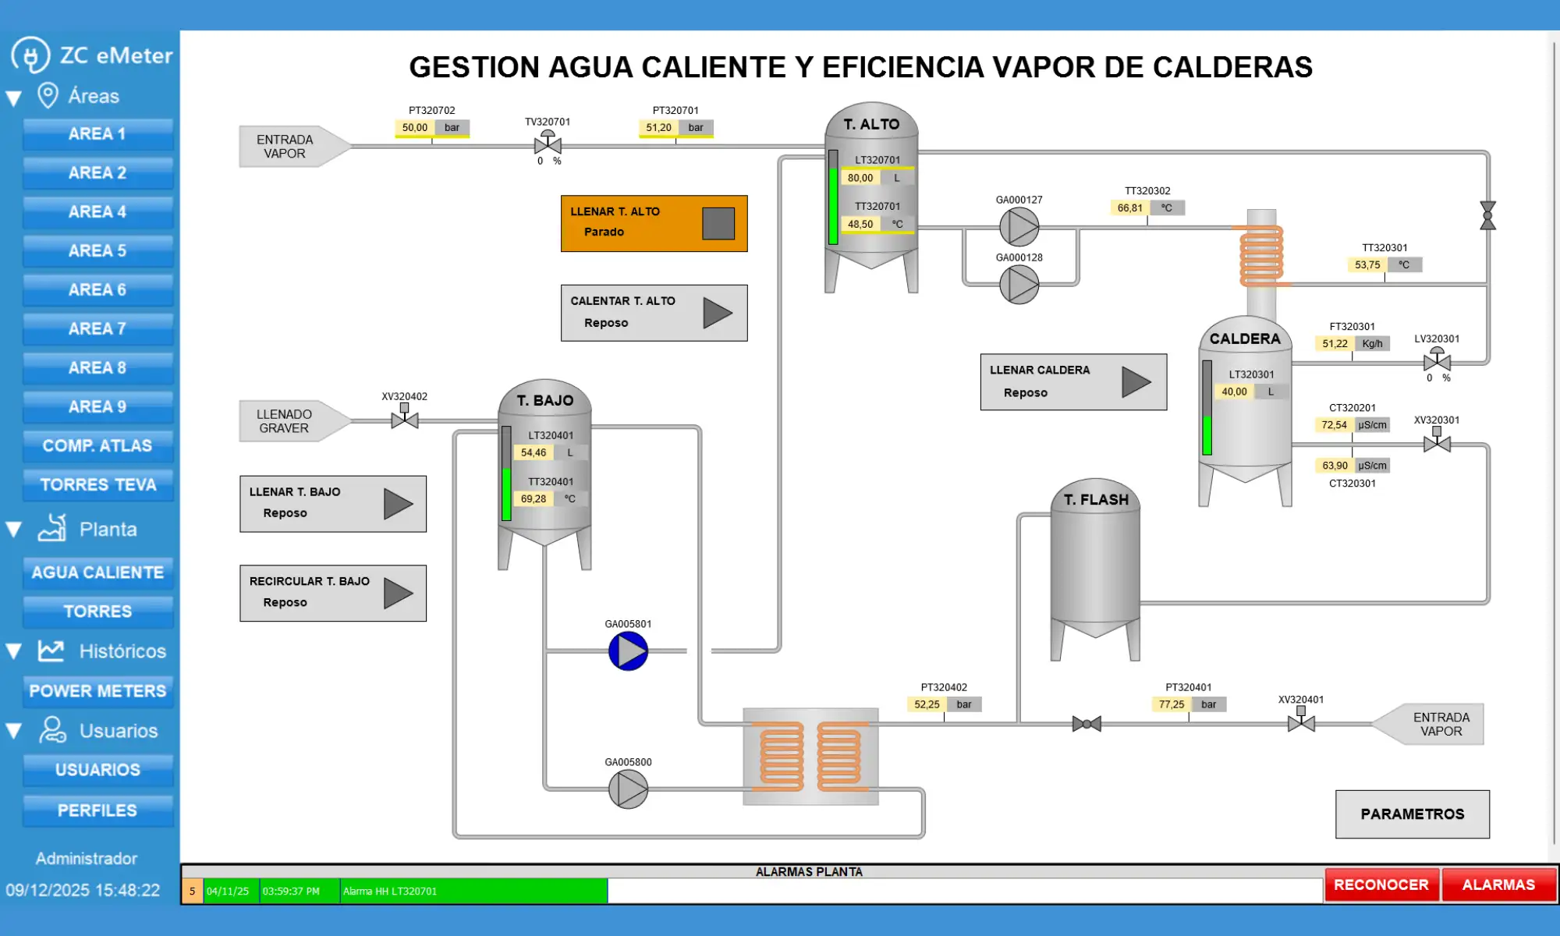Click the T. ALTO tank level bar

pyautogui.click(x=833, y=198)
